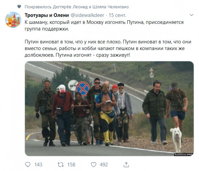Click the white dog in photo
Screen dimensions: 199x171
pos(176,139)
